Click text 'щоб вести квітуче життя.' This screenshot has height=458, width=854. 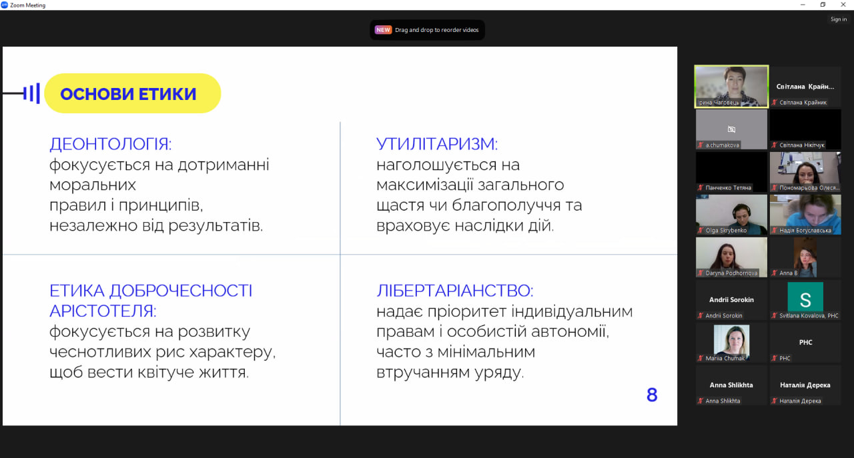(149, 372)
